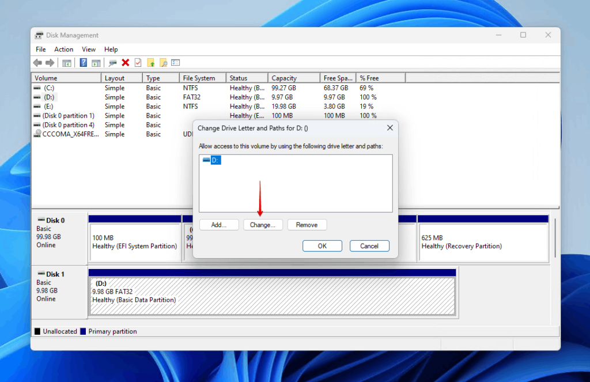Click the Back navigation arrow in the toolbar
Viewport: 590px width, 382px height.
tap(37, 62)
